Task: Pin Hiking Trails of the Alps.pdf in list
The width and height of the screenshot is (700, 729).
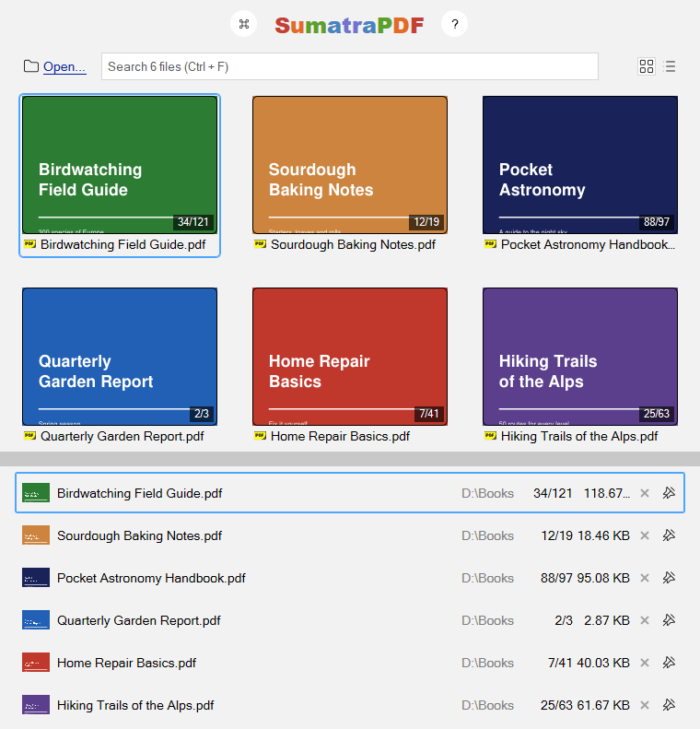Action: [x=669, y=705]
